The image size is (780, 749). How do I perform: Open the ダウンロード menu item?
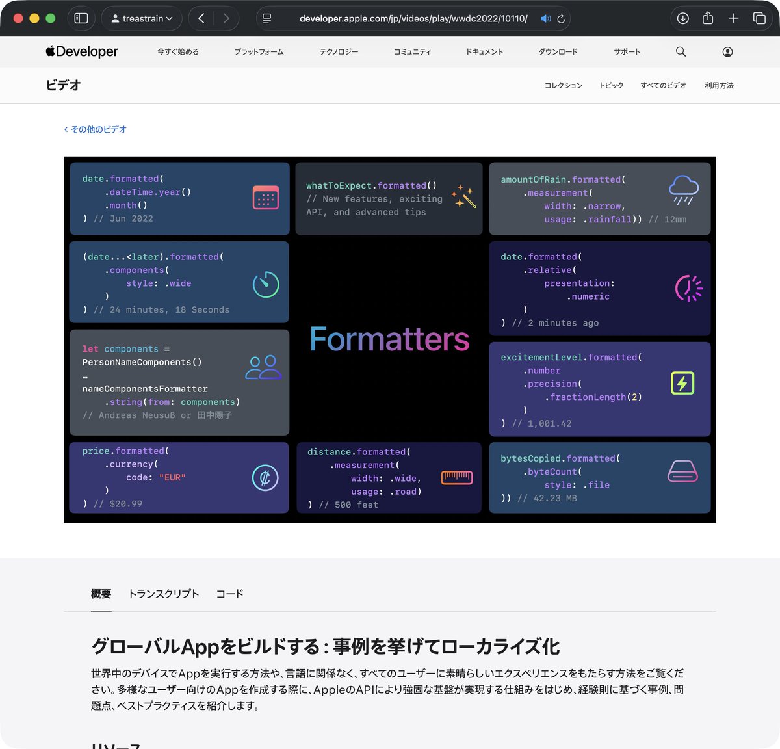558,51
